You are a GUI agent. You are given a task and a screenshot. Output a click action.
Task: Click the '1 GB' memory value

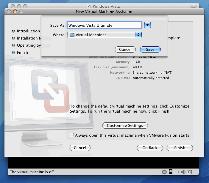136,62
